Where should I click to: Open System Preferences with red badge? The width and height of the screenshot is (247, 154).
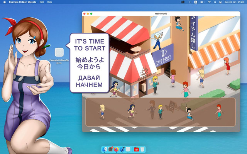111,149
